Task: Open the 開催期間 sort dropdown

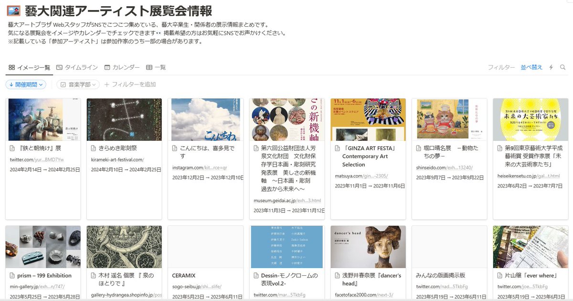Action: (26, 84)
